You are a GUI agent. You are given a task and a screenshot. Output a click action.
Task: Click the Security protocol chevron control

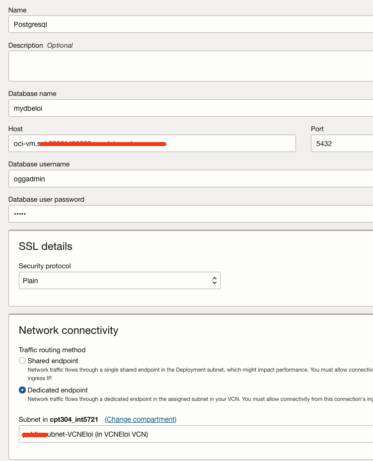(214, 280)
